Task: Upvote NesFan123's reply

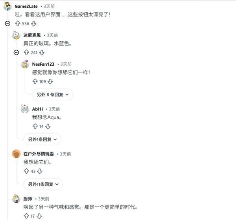Action: point(35,81)
